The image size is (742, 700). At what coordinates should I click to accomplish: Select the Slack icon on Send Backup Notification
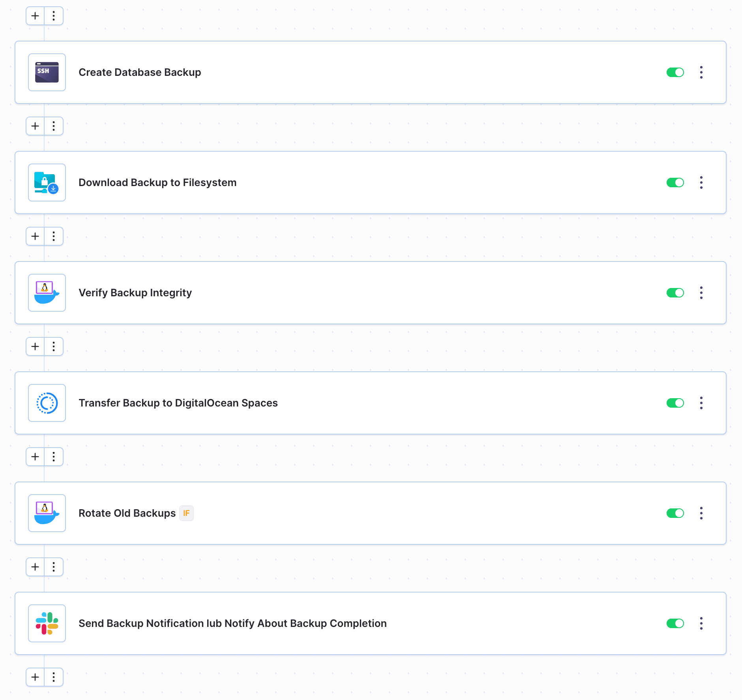click(x=47, y=623)
